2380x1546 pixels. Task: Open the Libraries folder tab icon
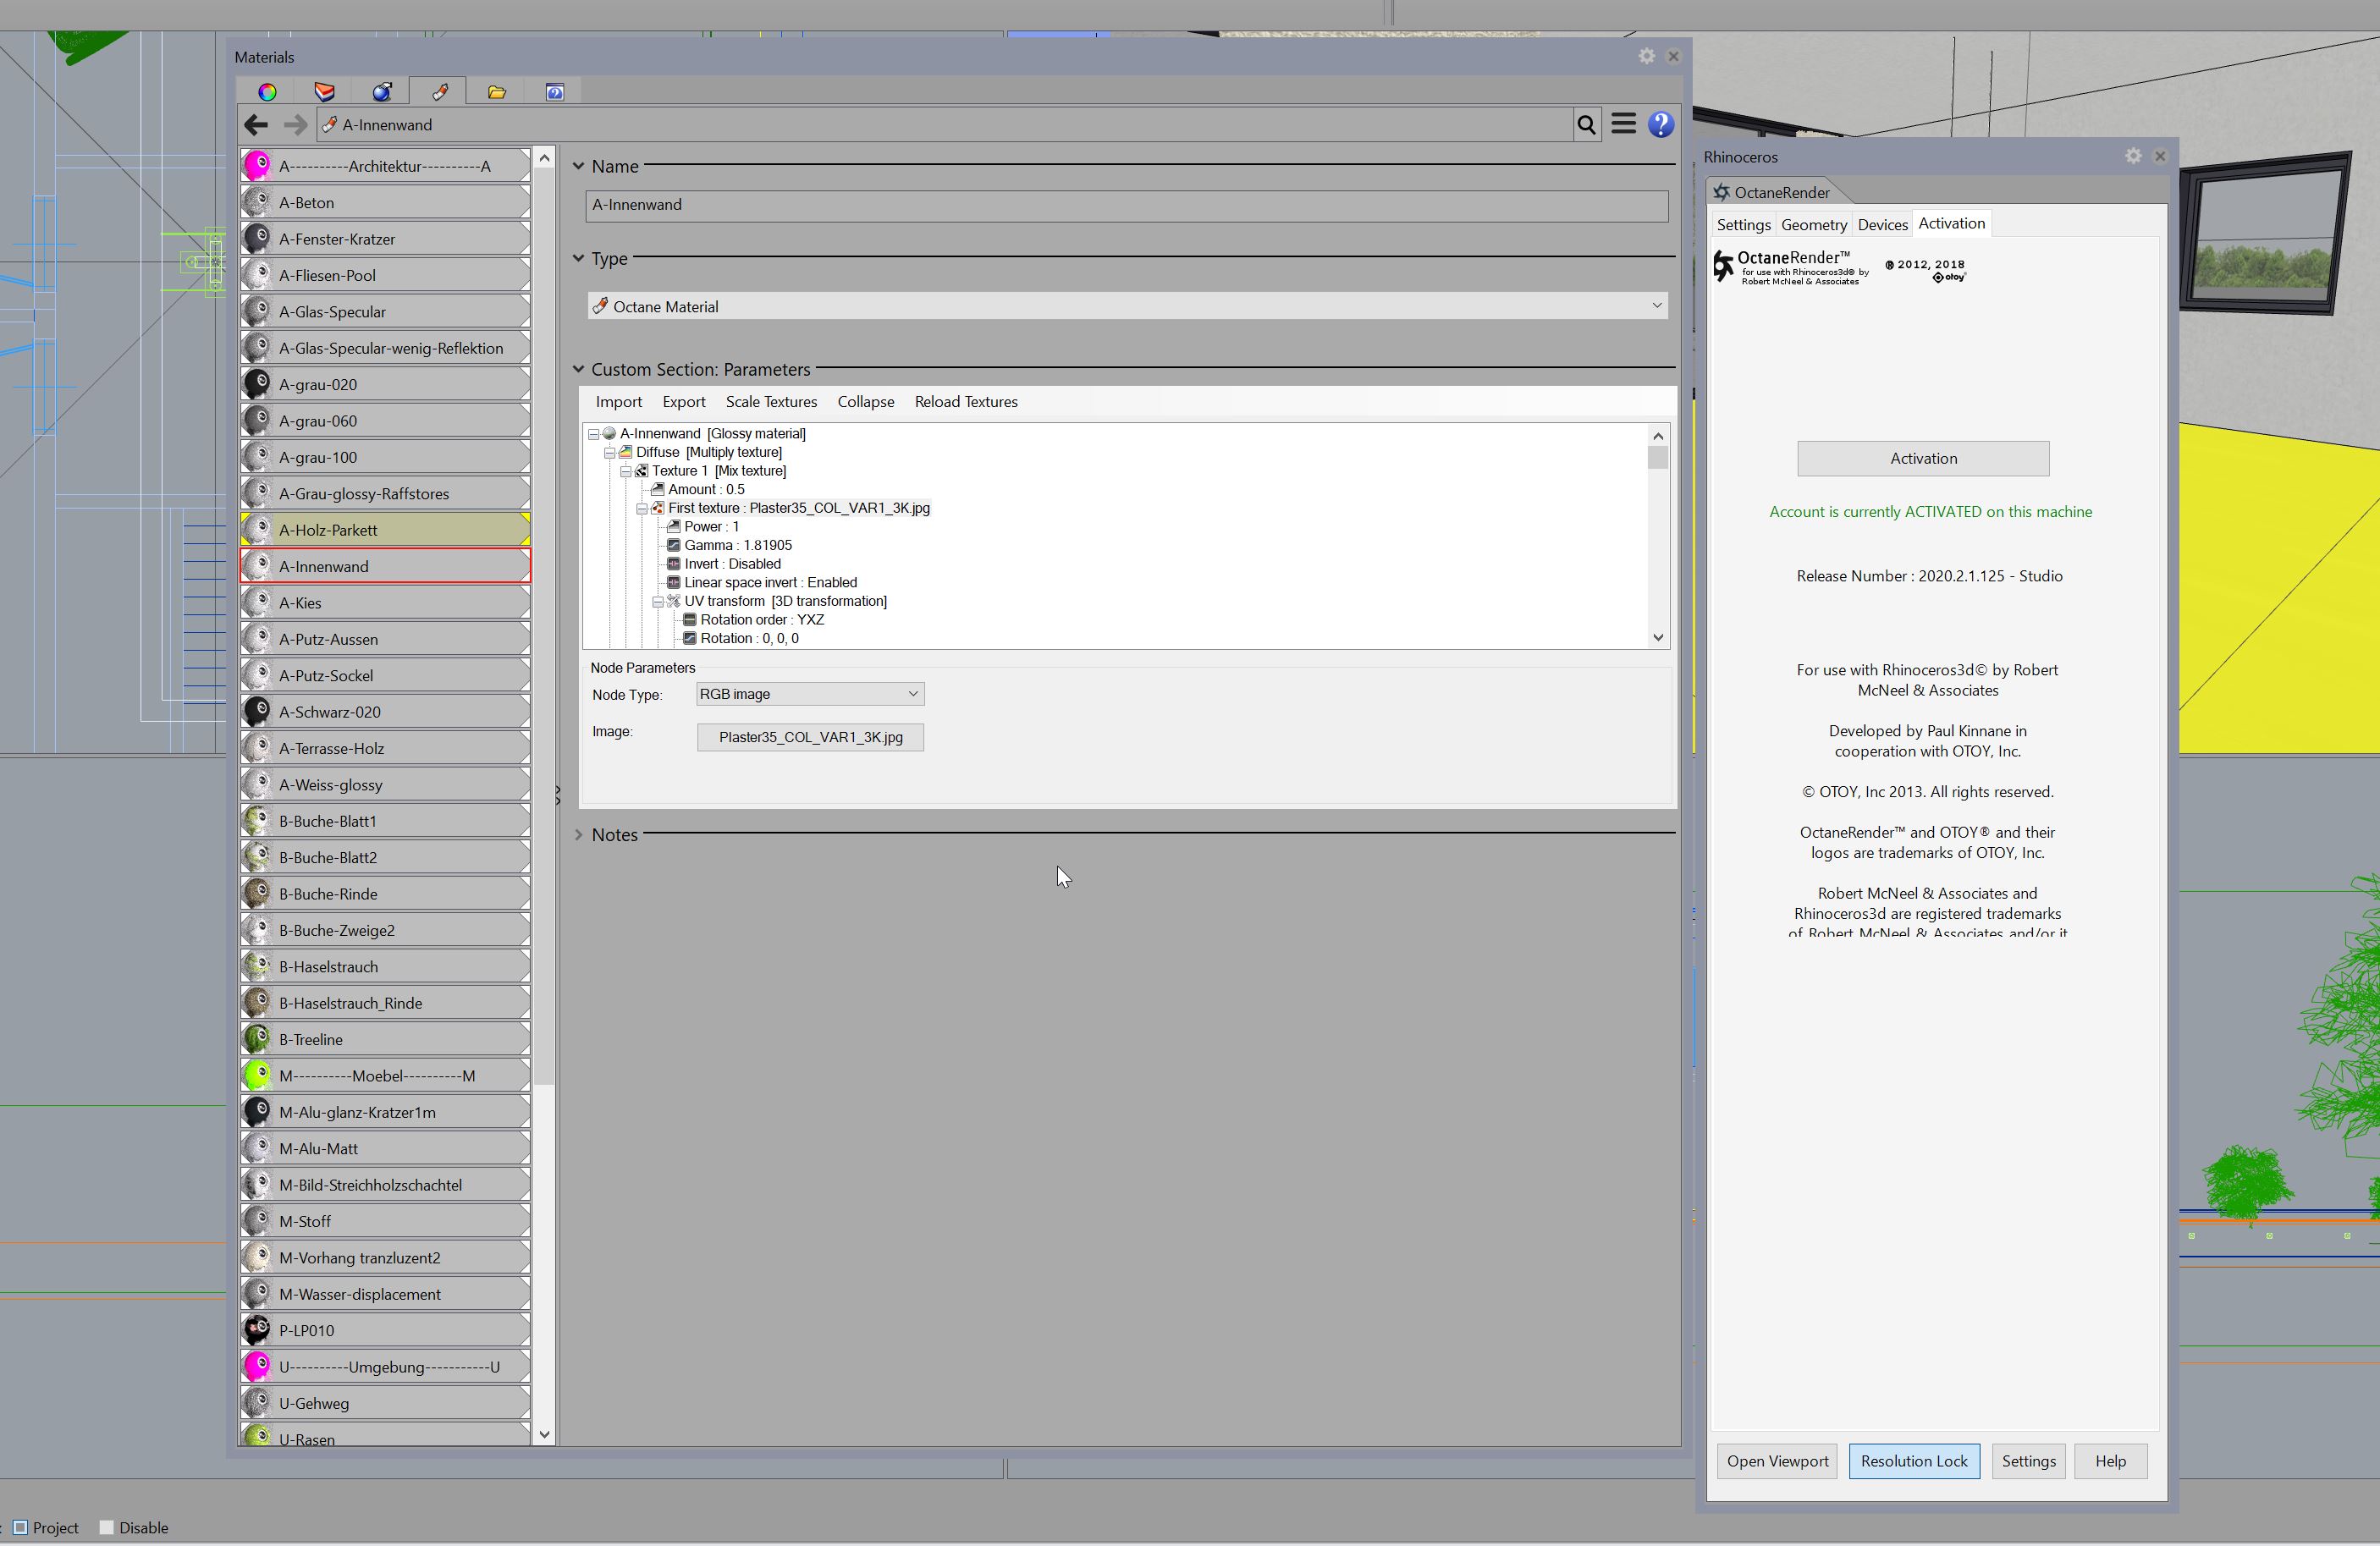click(497, 92)
